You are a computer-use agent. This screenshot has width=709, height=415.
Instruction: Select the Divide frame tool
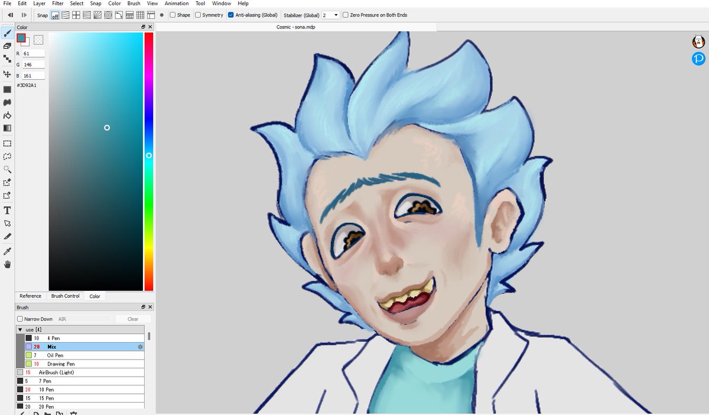[7, 236]
